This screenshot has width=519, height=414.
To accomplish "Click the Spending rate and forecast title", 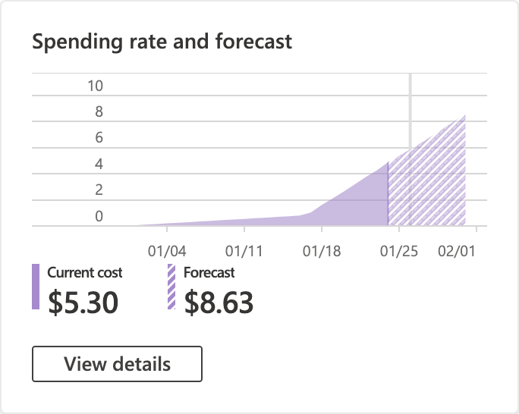I will point(162,42).
